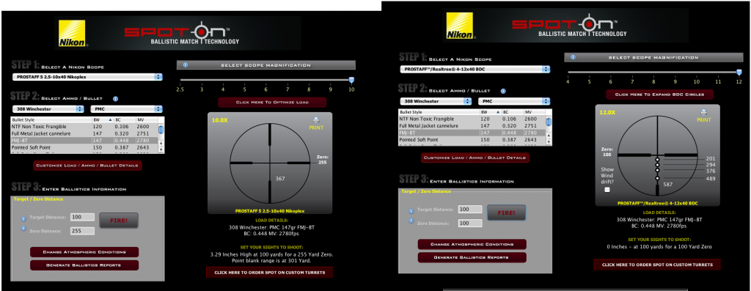Click the Nikon logo in the left panel
Viewport: 751px width, 291px height.
coord(73,33)
